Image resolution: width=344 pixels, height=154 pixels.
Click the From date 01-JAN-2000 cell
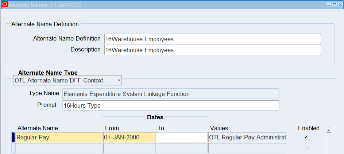coord(128,138)
